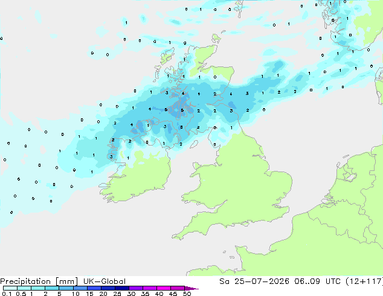Click the legend tick label '15'
383x296 pixels.
tap(89, 294)
